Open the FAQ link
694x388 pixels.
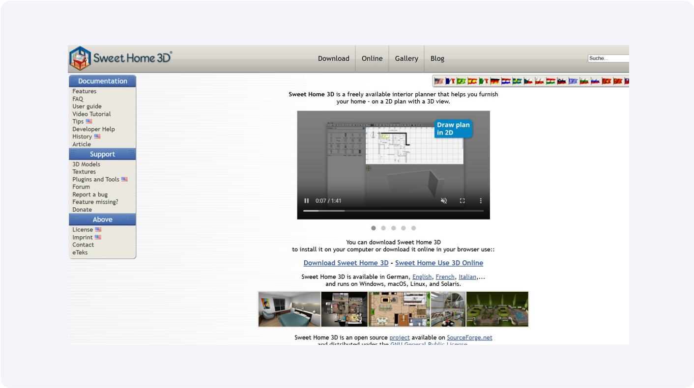coord(78,99)
